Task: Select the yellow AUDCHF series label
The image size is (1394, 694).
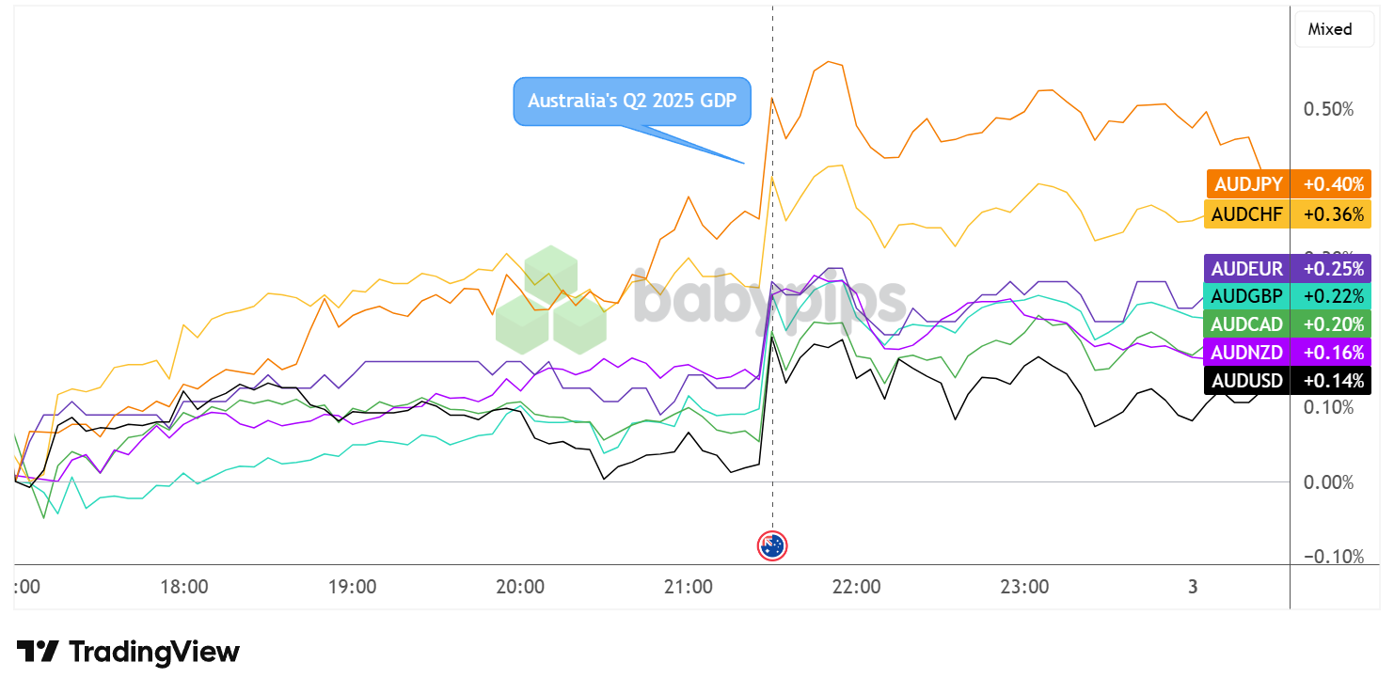Action: pyautogui.click(x=1247, y=213)
